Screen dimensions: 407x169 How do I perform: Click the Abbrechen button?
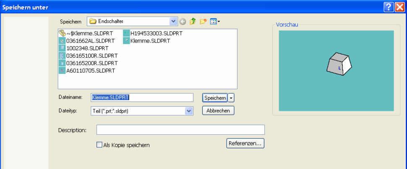[x=218, y=111]
